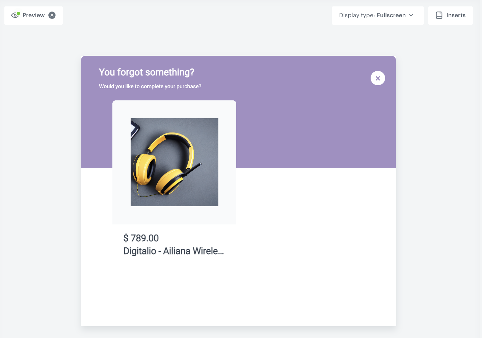Change display type from Fullscreen
Image resolution: width=482 pixels, height=338 pixels.
pyautogui.click(x=377, y=15)
